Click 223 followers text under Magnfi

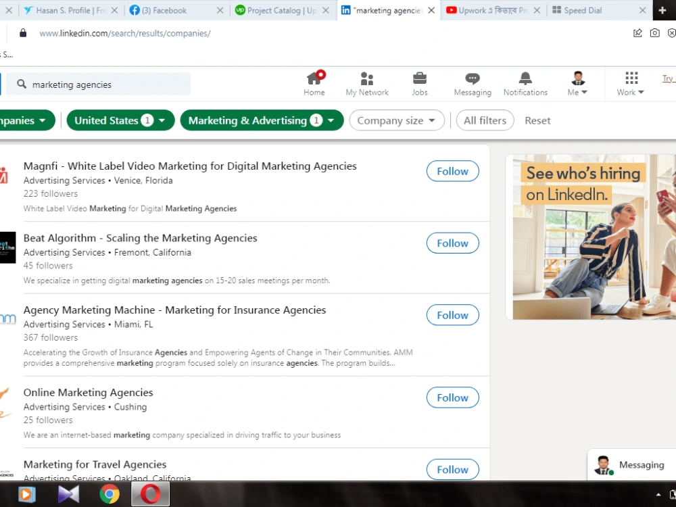pyautogui.click(x=51, y=193)
